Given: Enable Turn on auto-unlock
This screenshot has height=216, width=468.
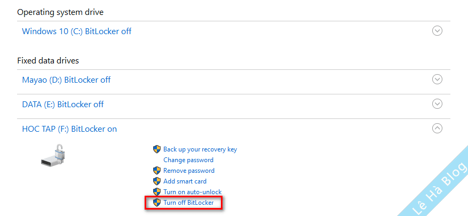Looking at the screenshot, I should point(192,192).
